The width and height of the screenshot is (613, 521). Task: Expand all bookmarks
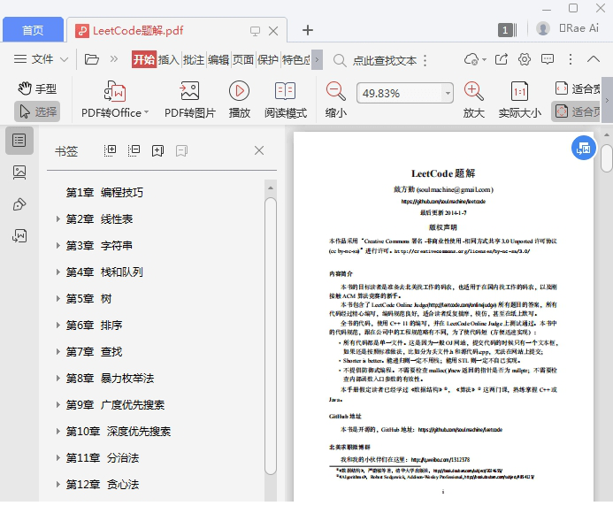point(111,150)
